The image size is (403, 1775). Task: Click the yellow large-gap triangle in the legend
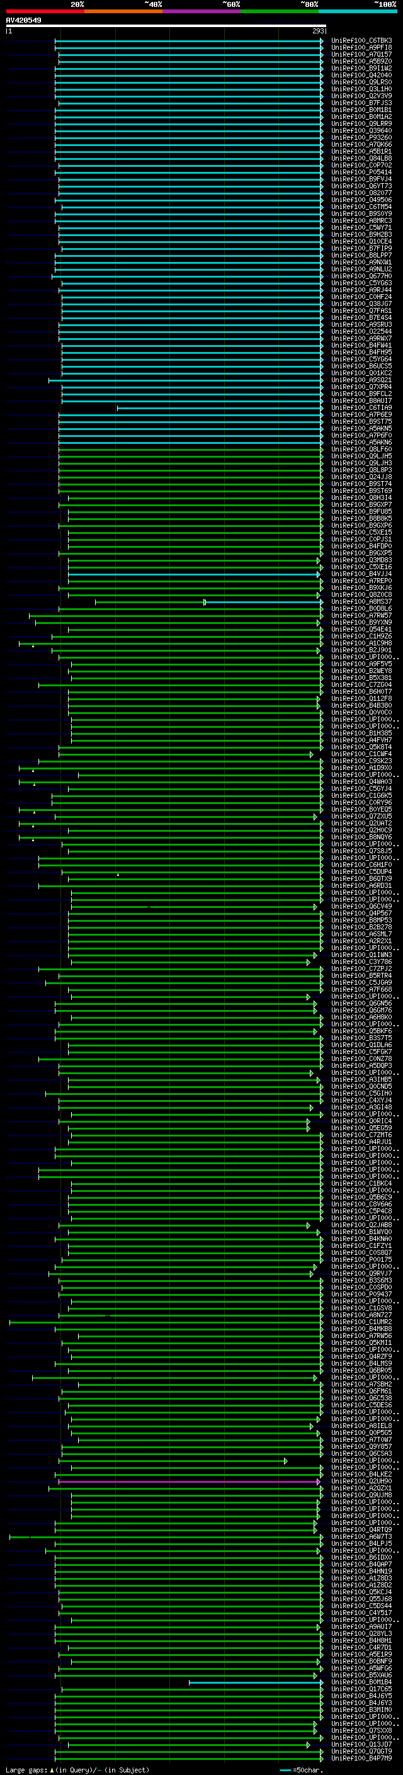52,1769
